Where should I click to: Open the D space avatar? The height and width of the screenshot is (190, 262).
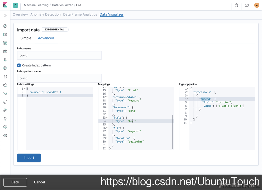[15, 5]
